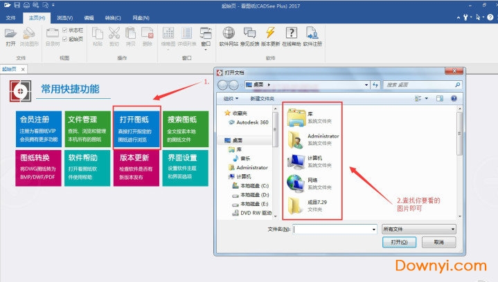Select the 缩略图 thumbnail view icon

pyautogui.click(x=168, y=33)
